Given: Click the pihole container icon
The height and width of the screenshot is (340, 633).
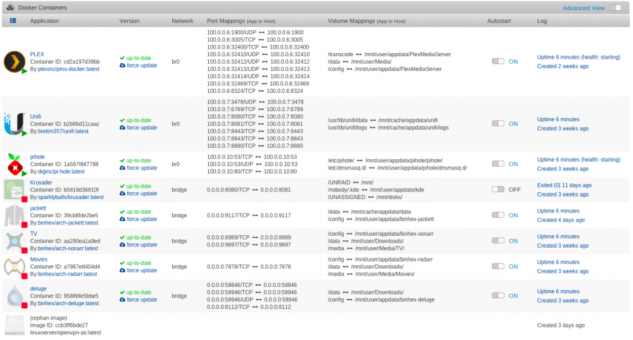Looking at the screenshot, I should pos(15,164).
